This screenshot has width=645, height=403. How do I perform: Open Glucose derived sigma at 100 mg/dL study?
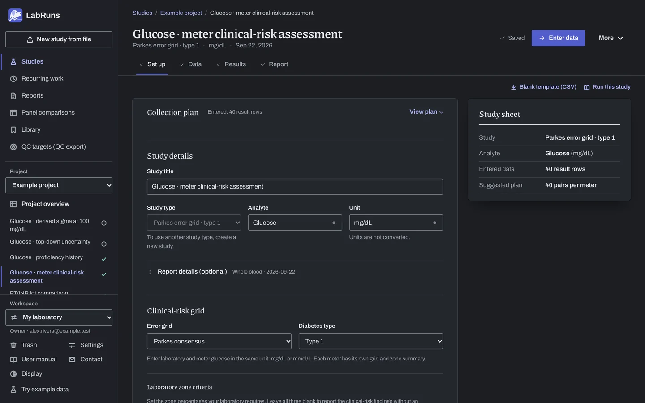coord(59,225)
